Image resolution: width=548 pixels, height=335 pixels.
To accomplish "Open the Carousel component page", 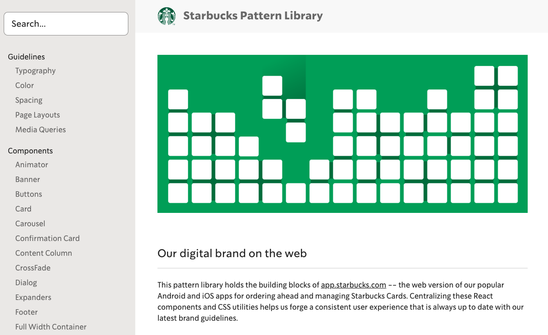I will click(30, 223).
